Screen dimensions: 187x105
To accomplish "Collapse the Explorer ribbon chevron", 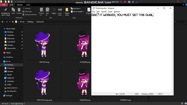I will tap(183, 5).
